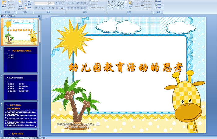Open the Select (选择) menu
Viewport: 217px width, 139px height.
[158, 7]
